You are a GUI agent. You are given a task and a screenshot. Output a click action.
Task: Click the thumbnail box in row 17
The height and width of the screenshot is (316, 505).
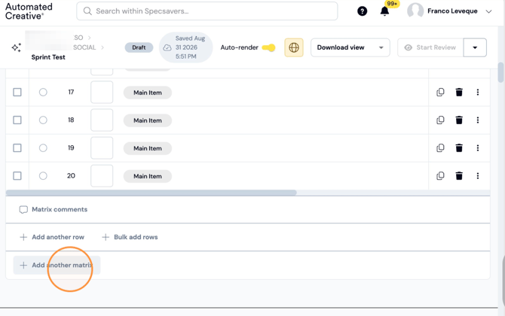pos(102,93)
